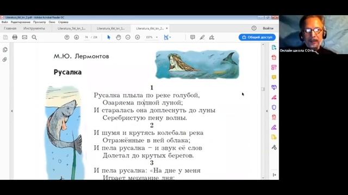Screen dimensions: 348x195
Task: Open More Tools icon in right panel
Action: pos(274,147)
